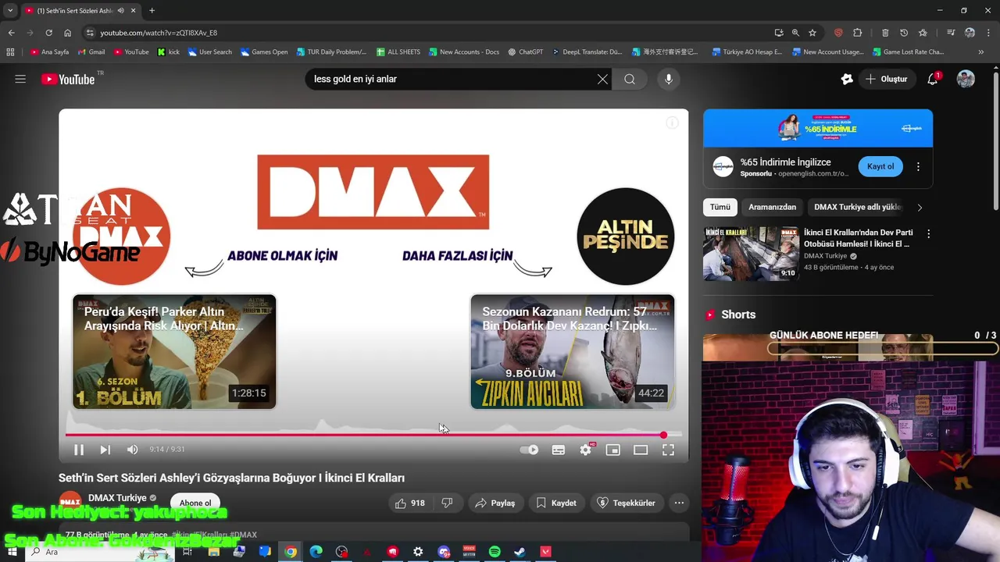Viewport: 1000px width, 562px height.
Task: Click the DMAX subscribe circle on end screen
Action: point(121,237)
